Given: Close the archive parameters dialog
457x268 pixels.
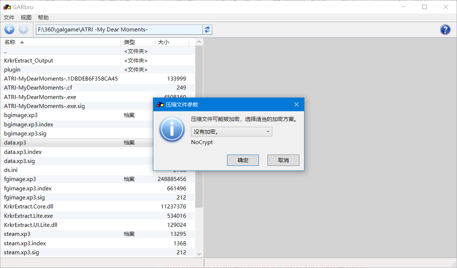Looking at the screenshot, I should click(296, 105).
